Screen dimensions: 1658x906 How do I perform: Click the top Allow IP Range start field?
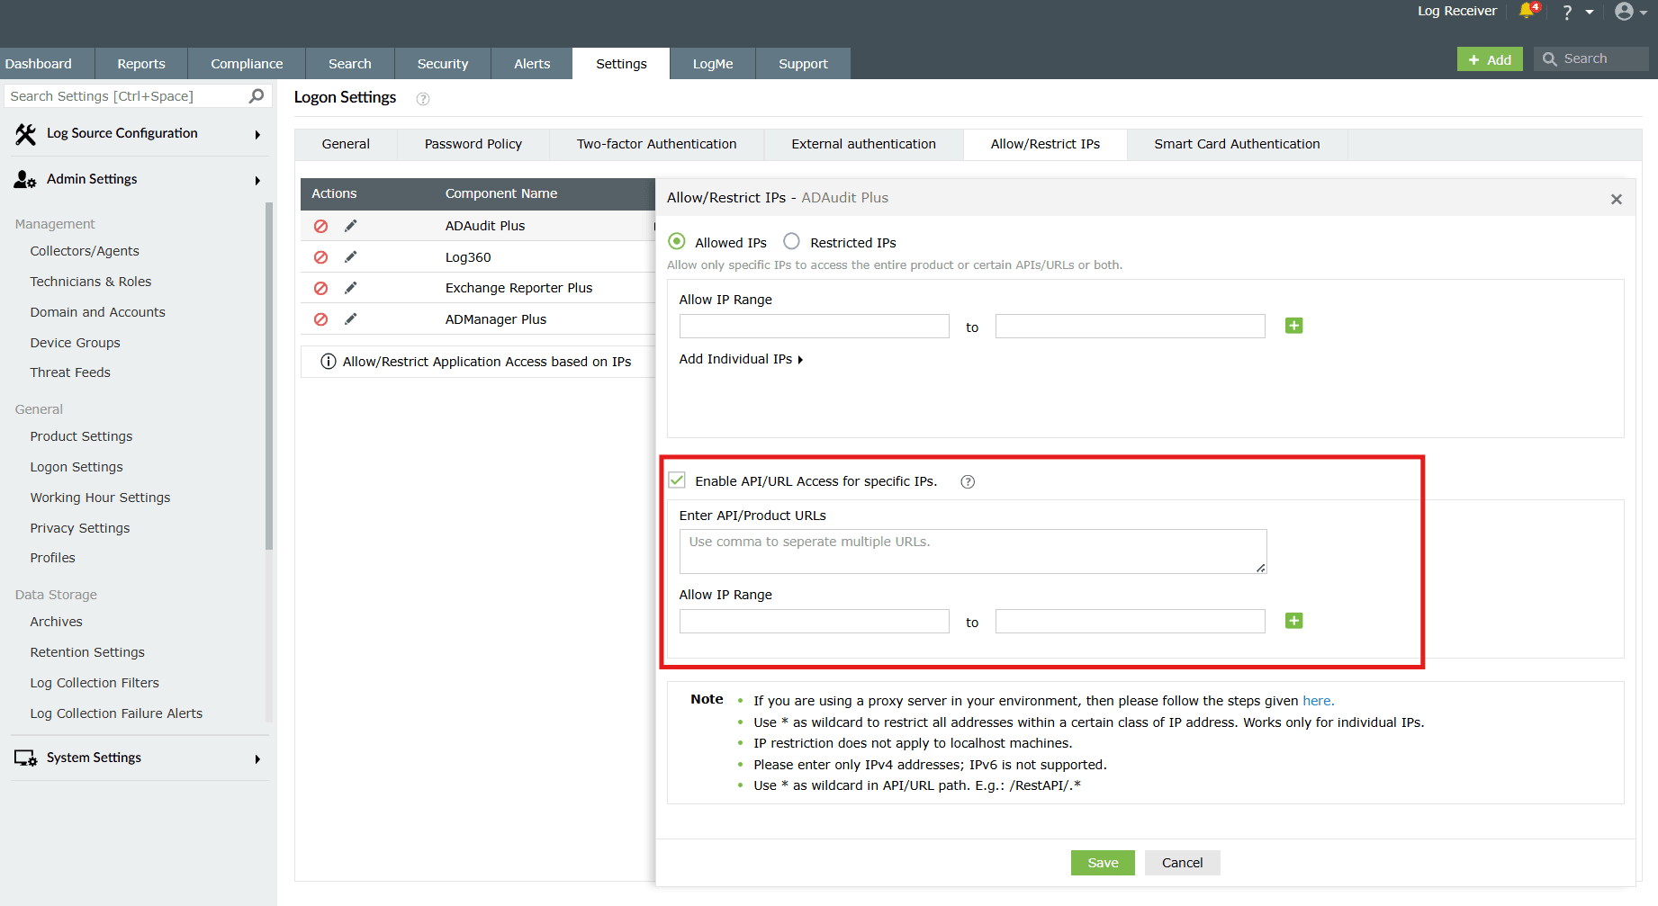click(815, 326)
